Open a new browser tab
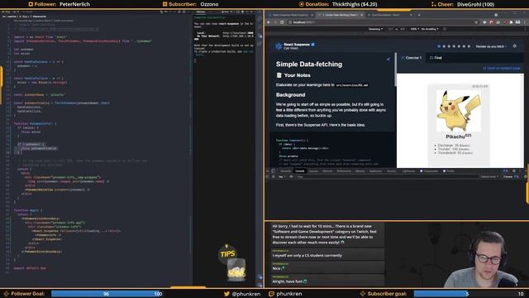The height and width of the screenshot is (298, 529). pos(419,15)
